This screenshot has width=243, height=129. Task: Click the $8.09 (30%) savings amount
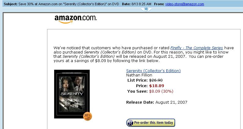point(161,91)
